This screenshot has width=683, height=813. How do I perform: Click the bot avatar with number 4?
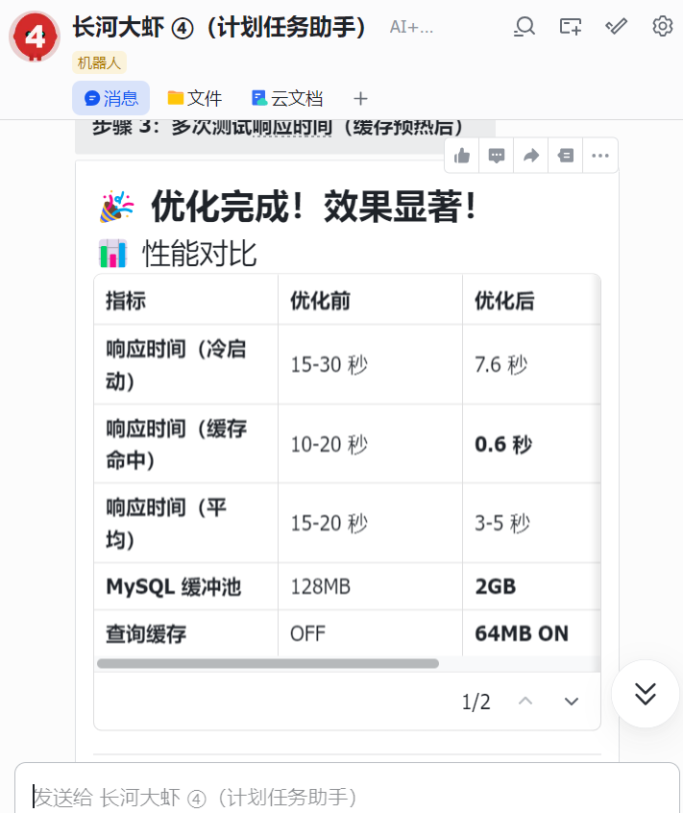[x=35, y=37]
